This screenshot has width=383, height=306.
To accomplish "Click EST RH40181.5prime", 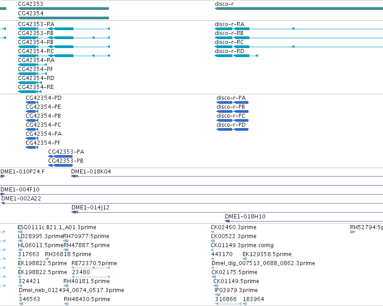I will [66, 286].
